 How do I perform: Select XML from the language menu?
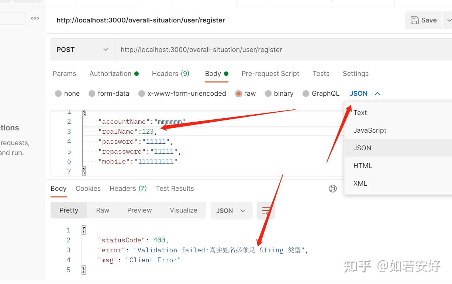click(360, 183)
